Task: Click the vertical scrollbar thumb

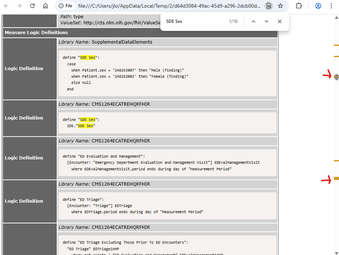Action: tap(336, 77)
